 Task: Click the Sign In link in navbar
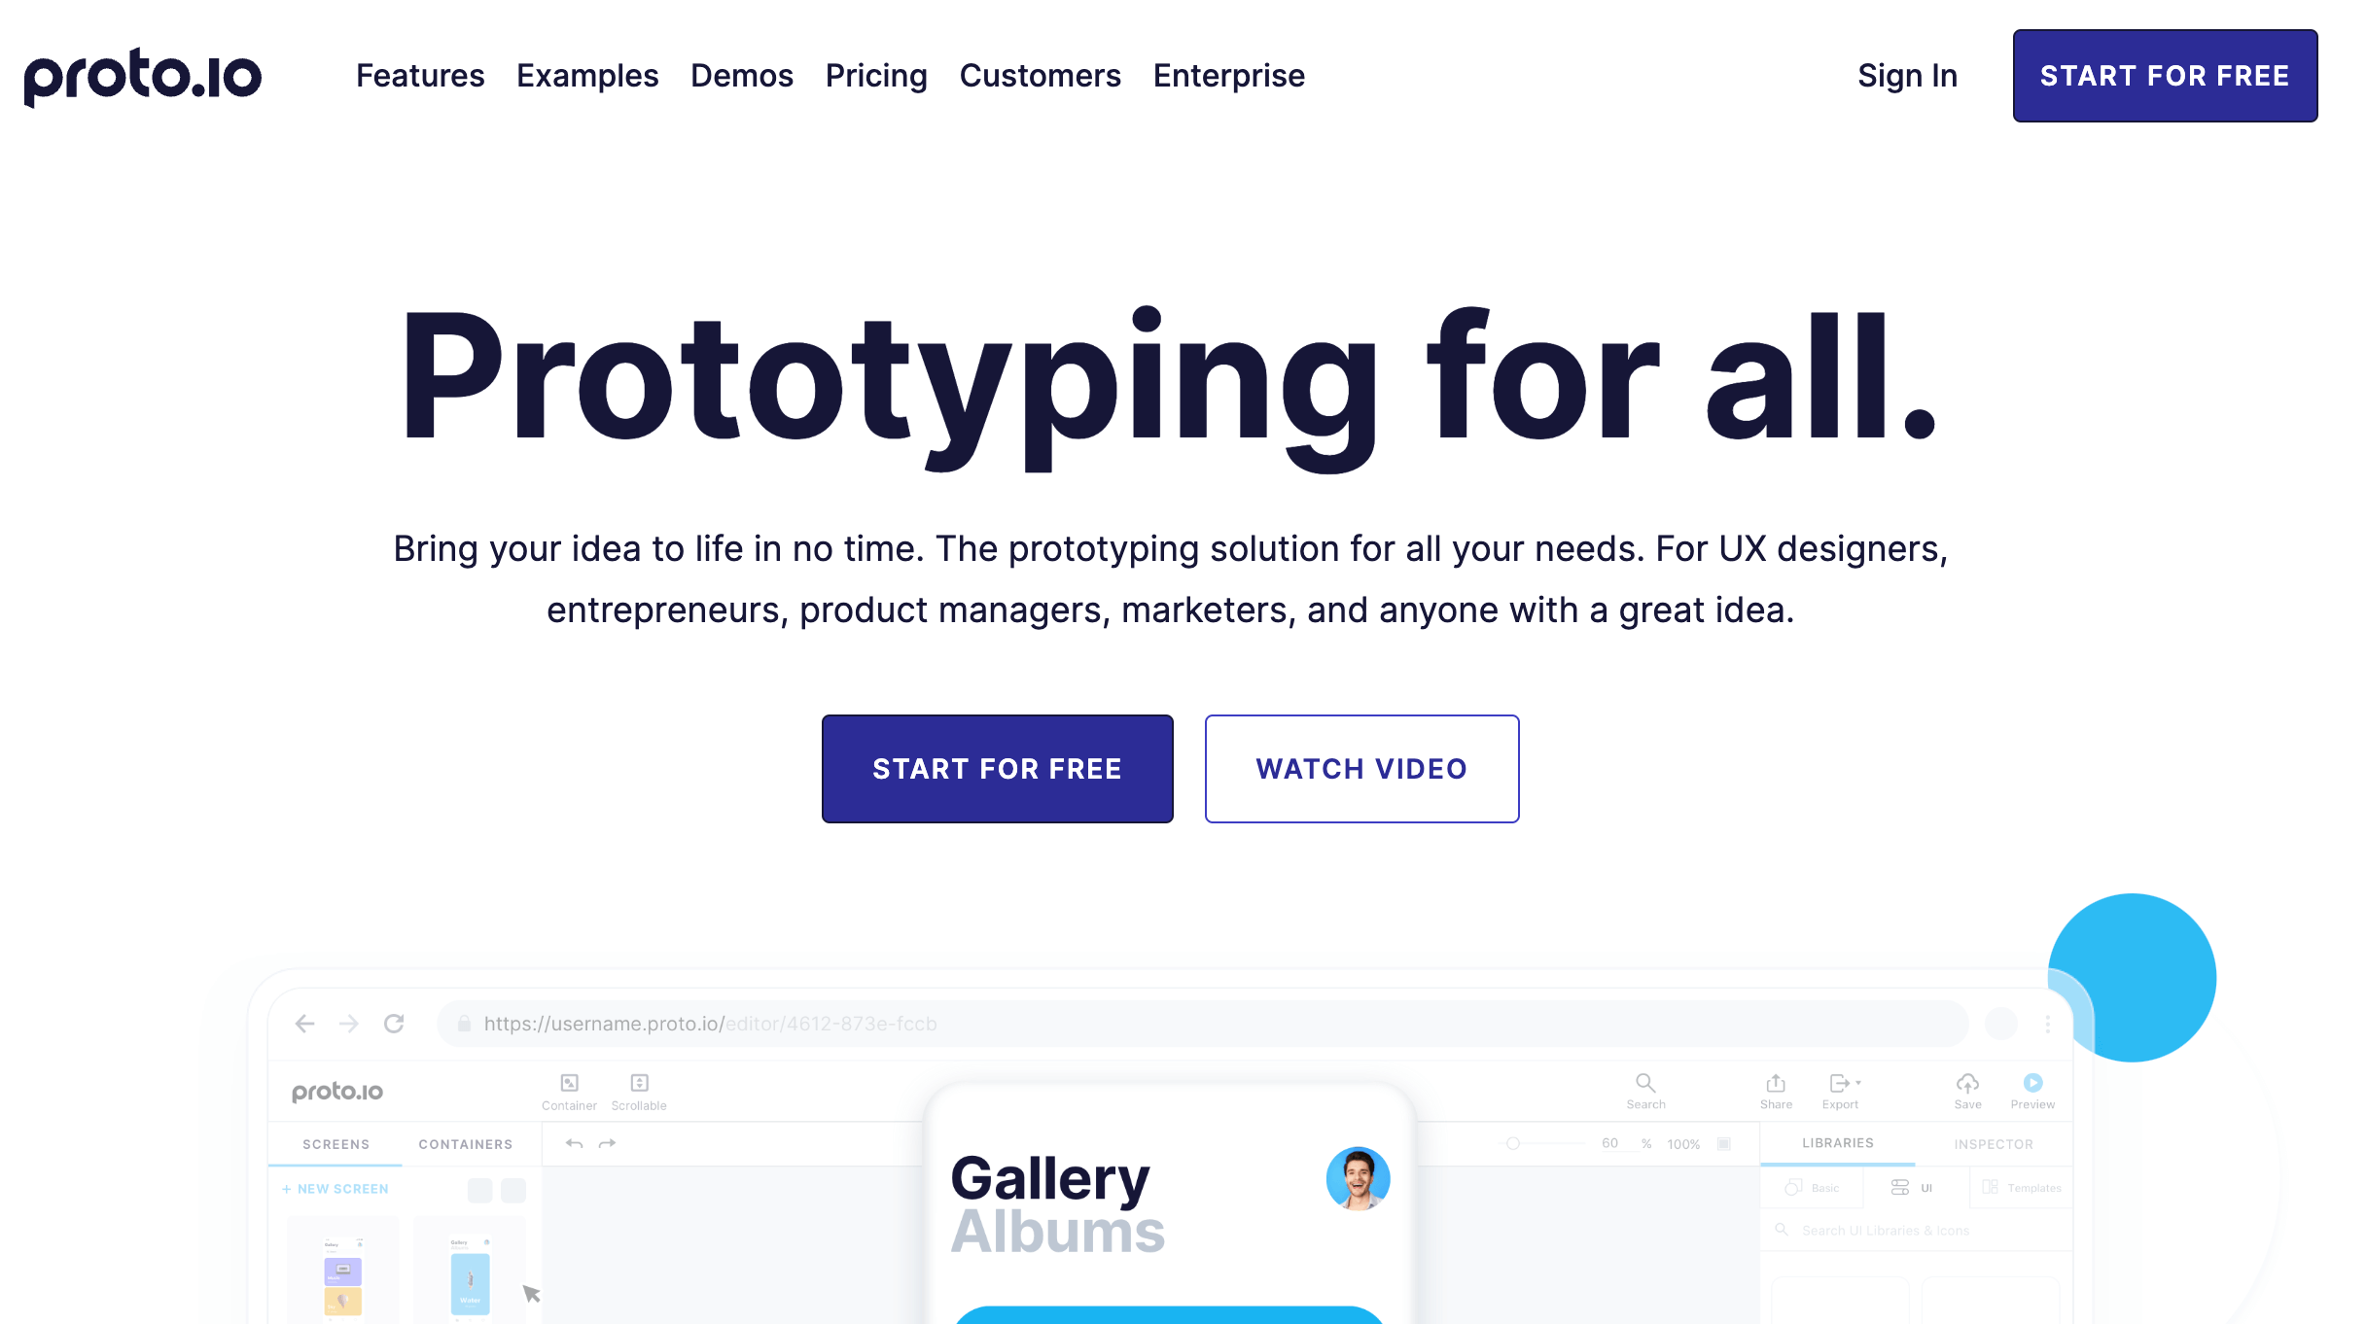[1909, 77]
